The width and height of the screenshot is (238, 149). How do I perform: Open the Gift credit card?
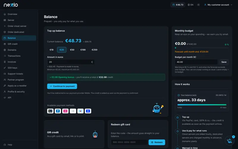click(x=74, y=134)
